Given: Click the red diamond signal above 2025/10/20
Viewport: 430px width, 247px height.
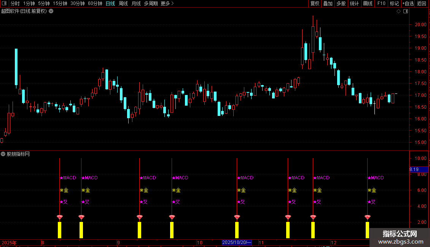Looking at the screenshot, I should coord(237,217).
